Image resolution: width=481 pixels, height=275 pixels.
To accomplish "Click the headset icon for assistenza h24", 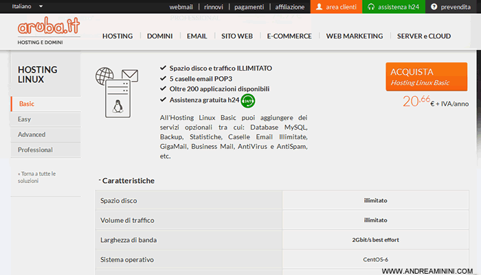I will pyautogui.click(x=372, y=7).
